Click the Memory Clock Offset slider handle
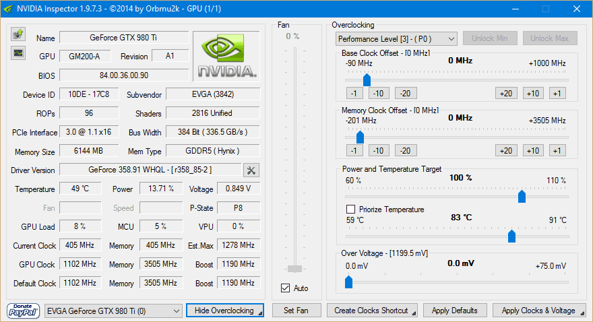The width and height of the screenshot is (593, 322). coord(360,137)
